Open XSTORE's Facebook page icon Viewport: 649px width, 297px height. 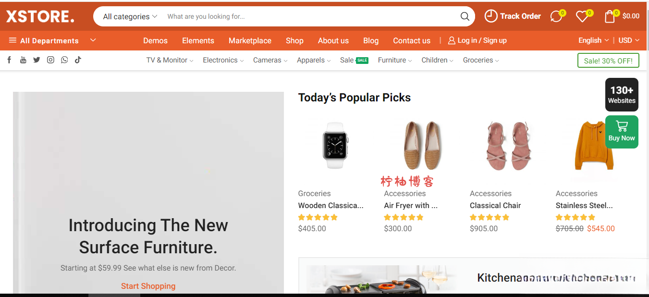tap(9, 60)
